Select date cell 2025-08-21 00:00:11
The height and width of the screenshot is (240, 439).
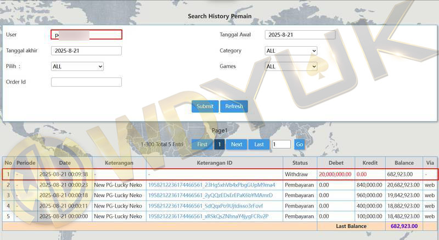click(x=64, y=206)
